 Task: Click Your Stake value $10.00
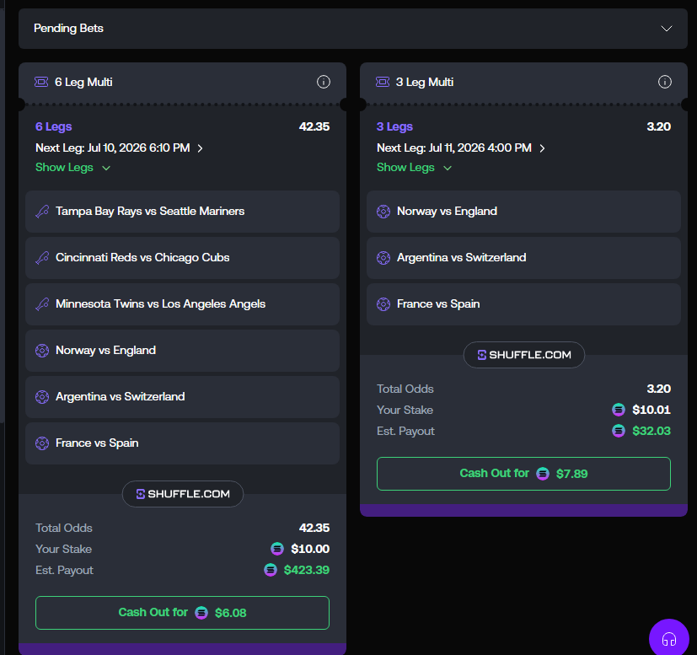point(310,549)
